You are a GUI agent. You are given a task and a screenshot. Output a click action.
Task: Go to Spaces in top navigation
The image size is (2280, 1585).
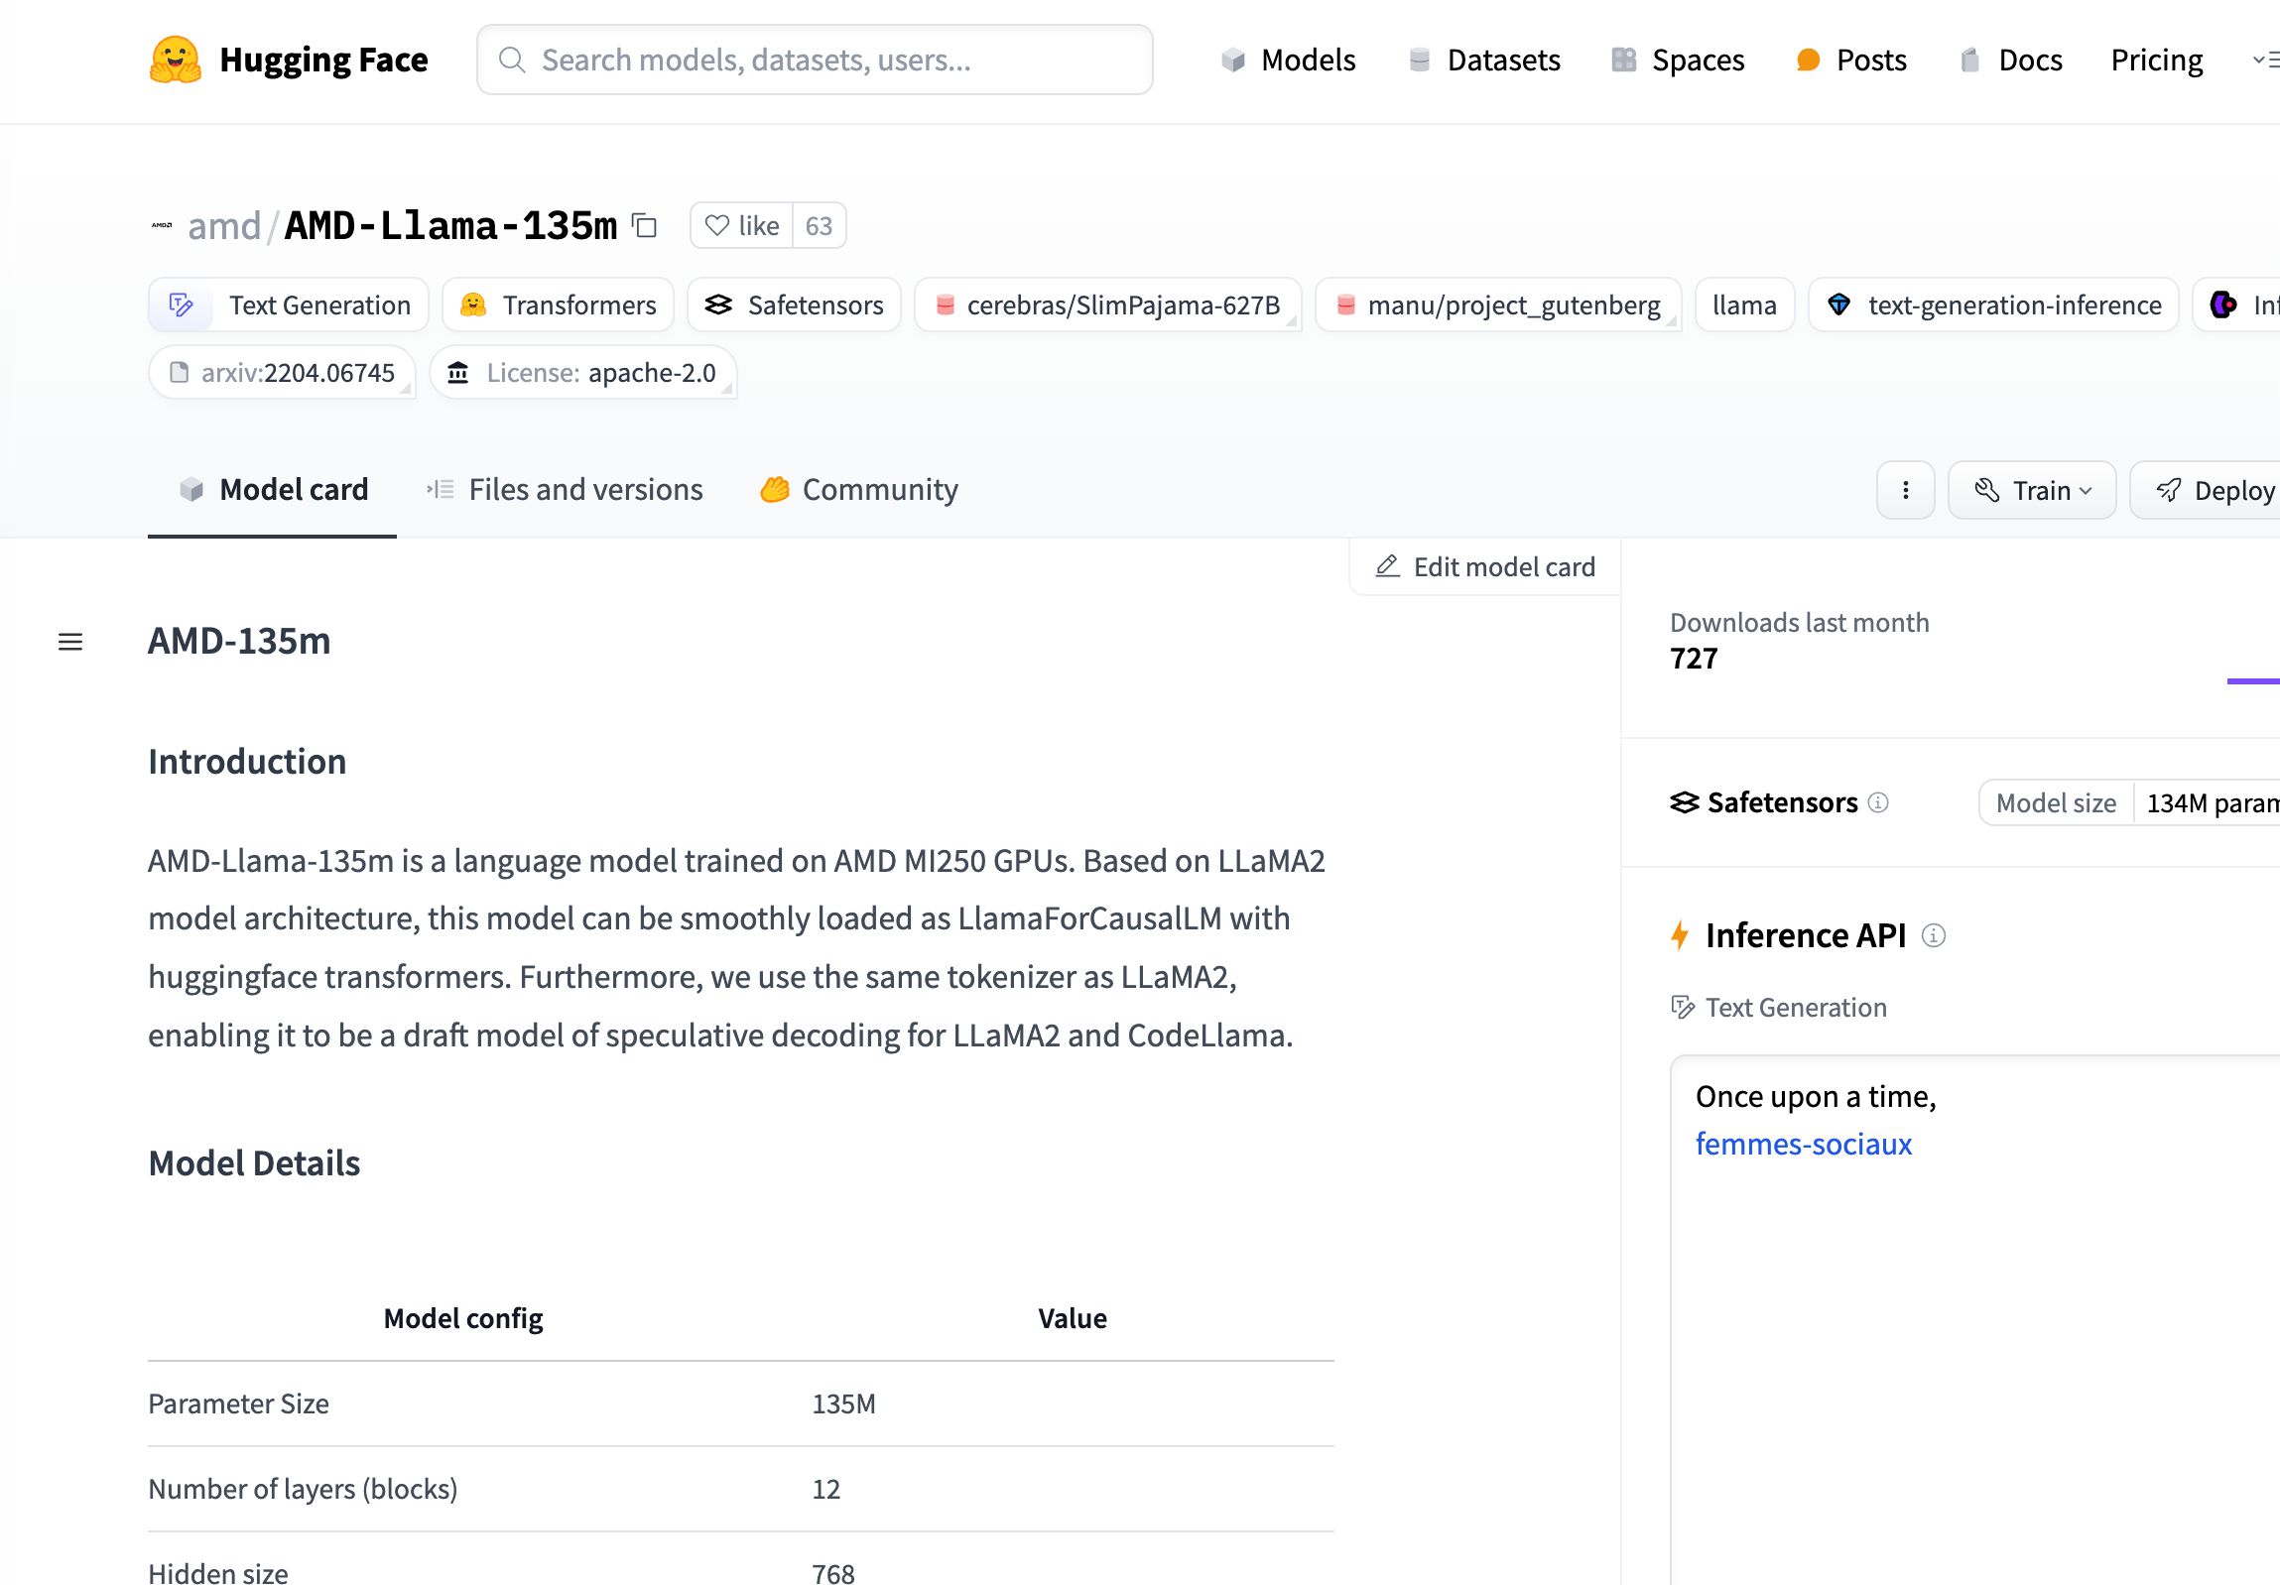(1677, 60)
